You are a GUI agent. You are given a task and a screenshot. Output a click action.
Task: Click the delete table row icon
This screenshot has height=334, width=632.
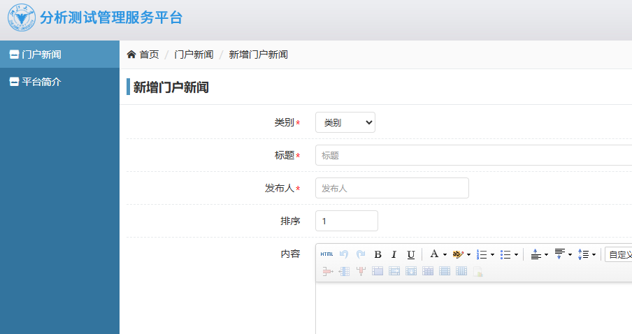(x=327, y=271)
